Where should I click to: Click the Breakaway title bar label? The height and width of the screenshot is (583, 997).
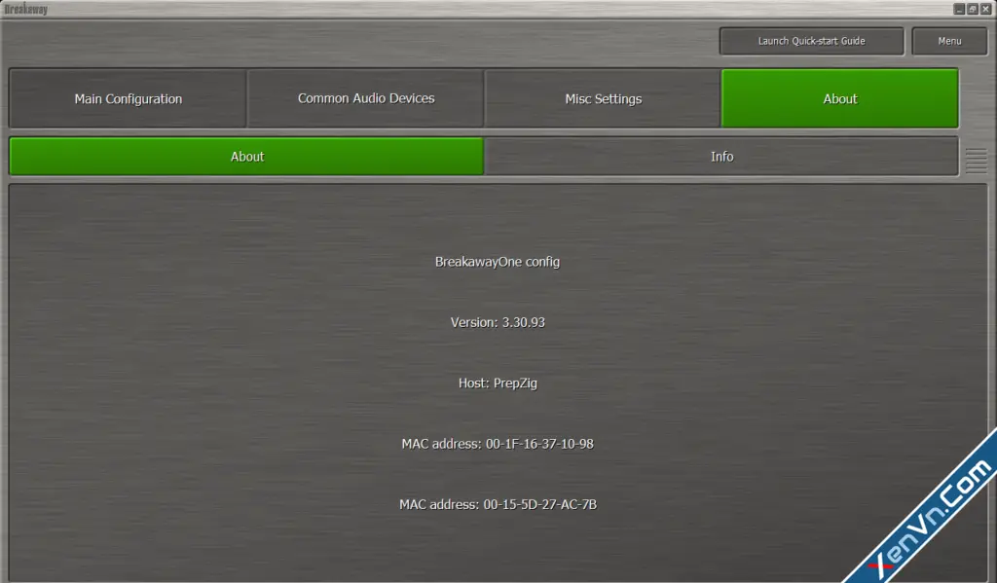[x=26, y=9]
